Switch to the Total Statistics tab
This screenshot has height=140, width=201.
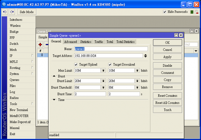click(x=125, y=42)
